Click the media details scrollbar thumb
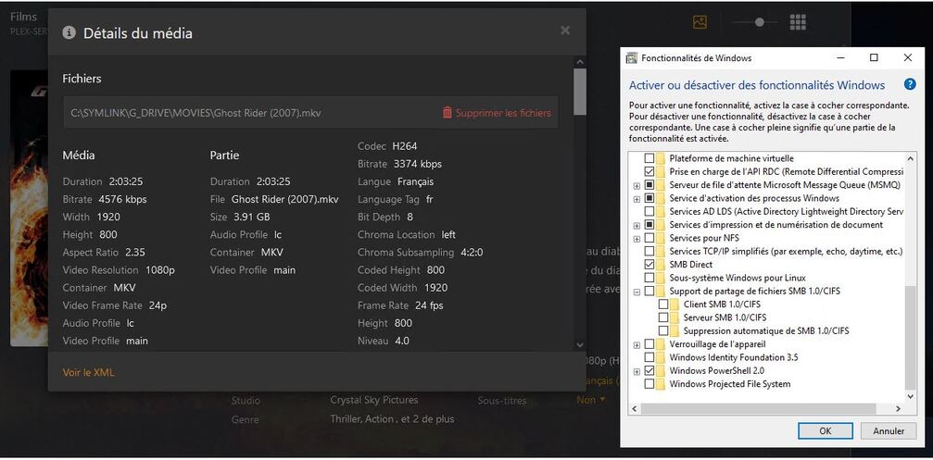933x460 pixels. point(580,91)
